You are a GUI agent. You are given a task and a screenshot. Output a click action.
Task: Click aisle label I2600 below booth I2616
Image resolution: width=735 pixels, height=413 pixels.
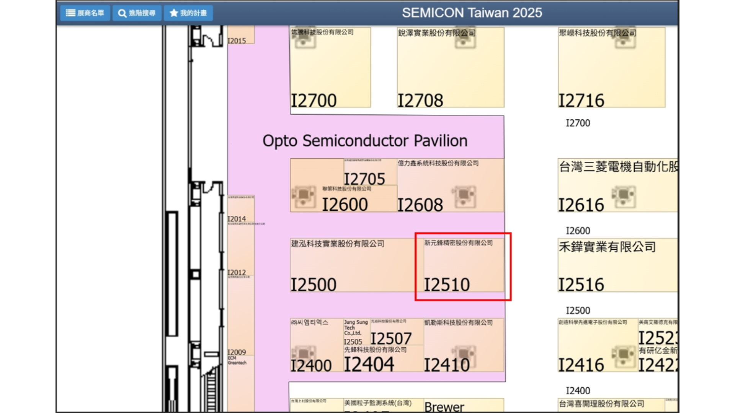click(578, 231)
